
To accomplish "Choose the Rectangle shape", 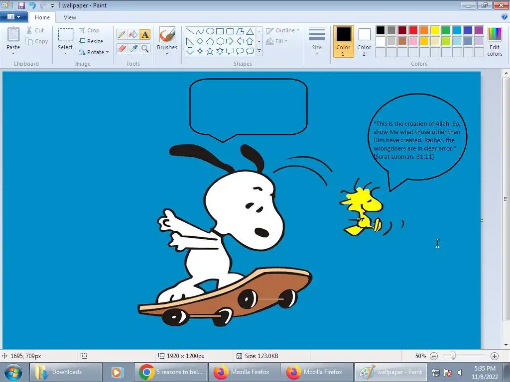I will coord(220,31).
